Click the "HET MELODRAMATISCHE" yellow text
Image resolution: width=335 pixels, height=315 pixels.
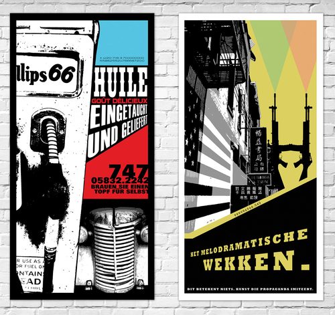[249, 243]
